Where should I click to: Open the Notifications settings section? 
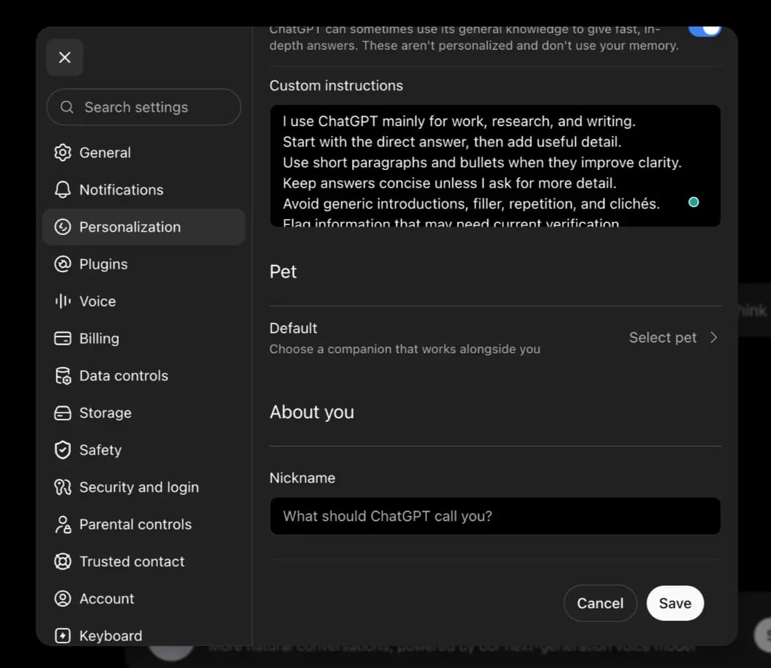143,190
